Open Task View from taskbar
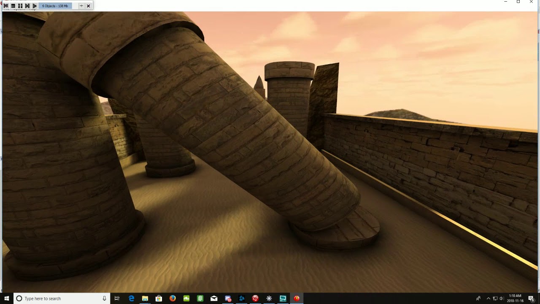 [117, 299]
